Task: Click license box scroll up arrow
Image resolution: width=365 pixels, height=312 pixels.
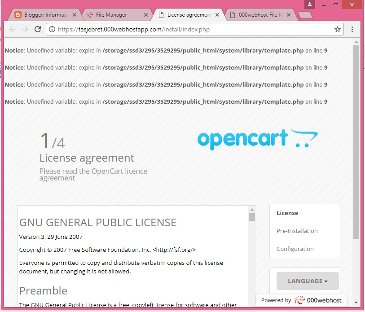Action: click(252, 210)
